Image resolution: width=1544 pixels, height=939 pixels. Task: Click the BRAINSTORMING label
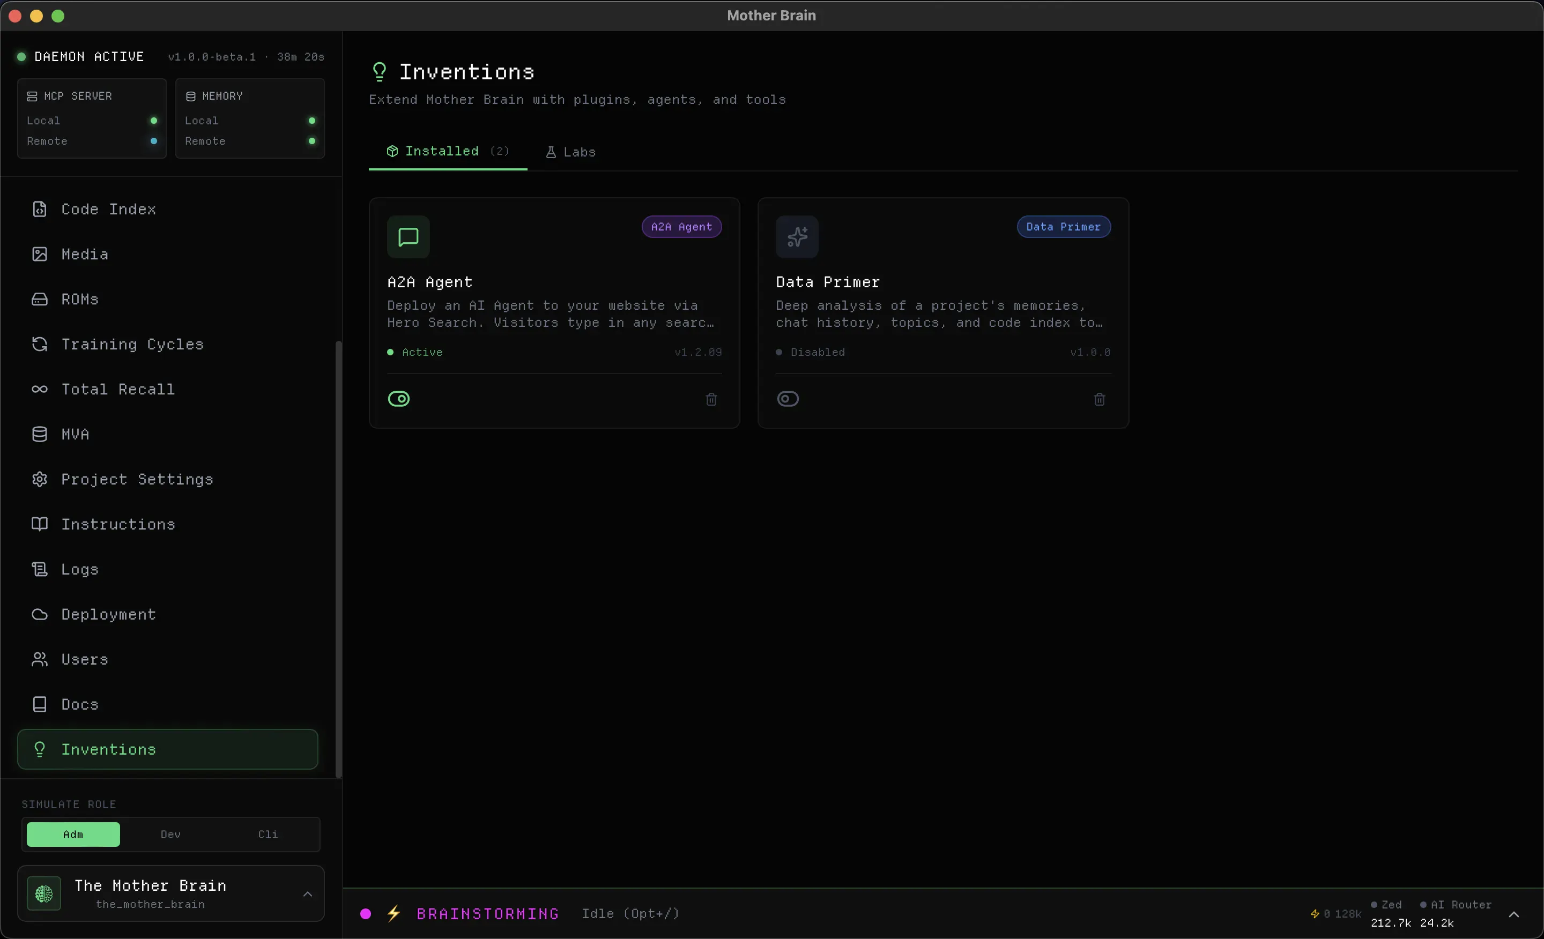click(x=488, y=914)
